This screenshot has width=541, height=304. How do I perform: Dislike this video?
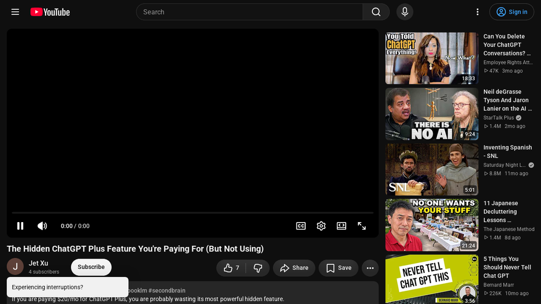point(258,268)
